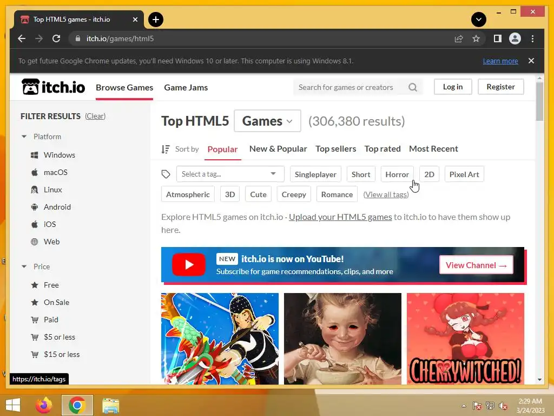Click the View Channel button
This screenshot has width=554, height=416.
point(476,265)
